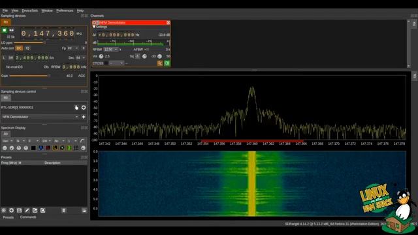Toggle the spectrum grid icon
The width and height of the screenshot is (418, 235).
point(76,148)
